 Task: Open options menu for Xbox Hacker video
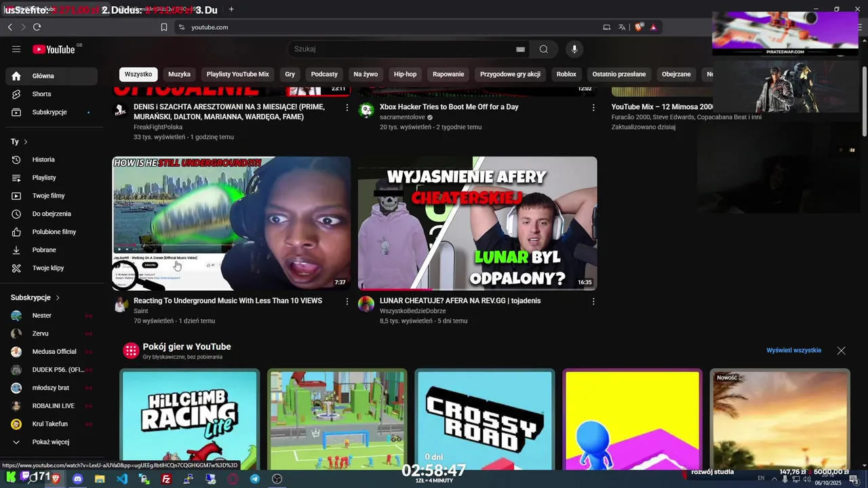(593, 108)
